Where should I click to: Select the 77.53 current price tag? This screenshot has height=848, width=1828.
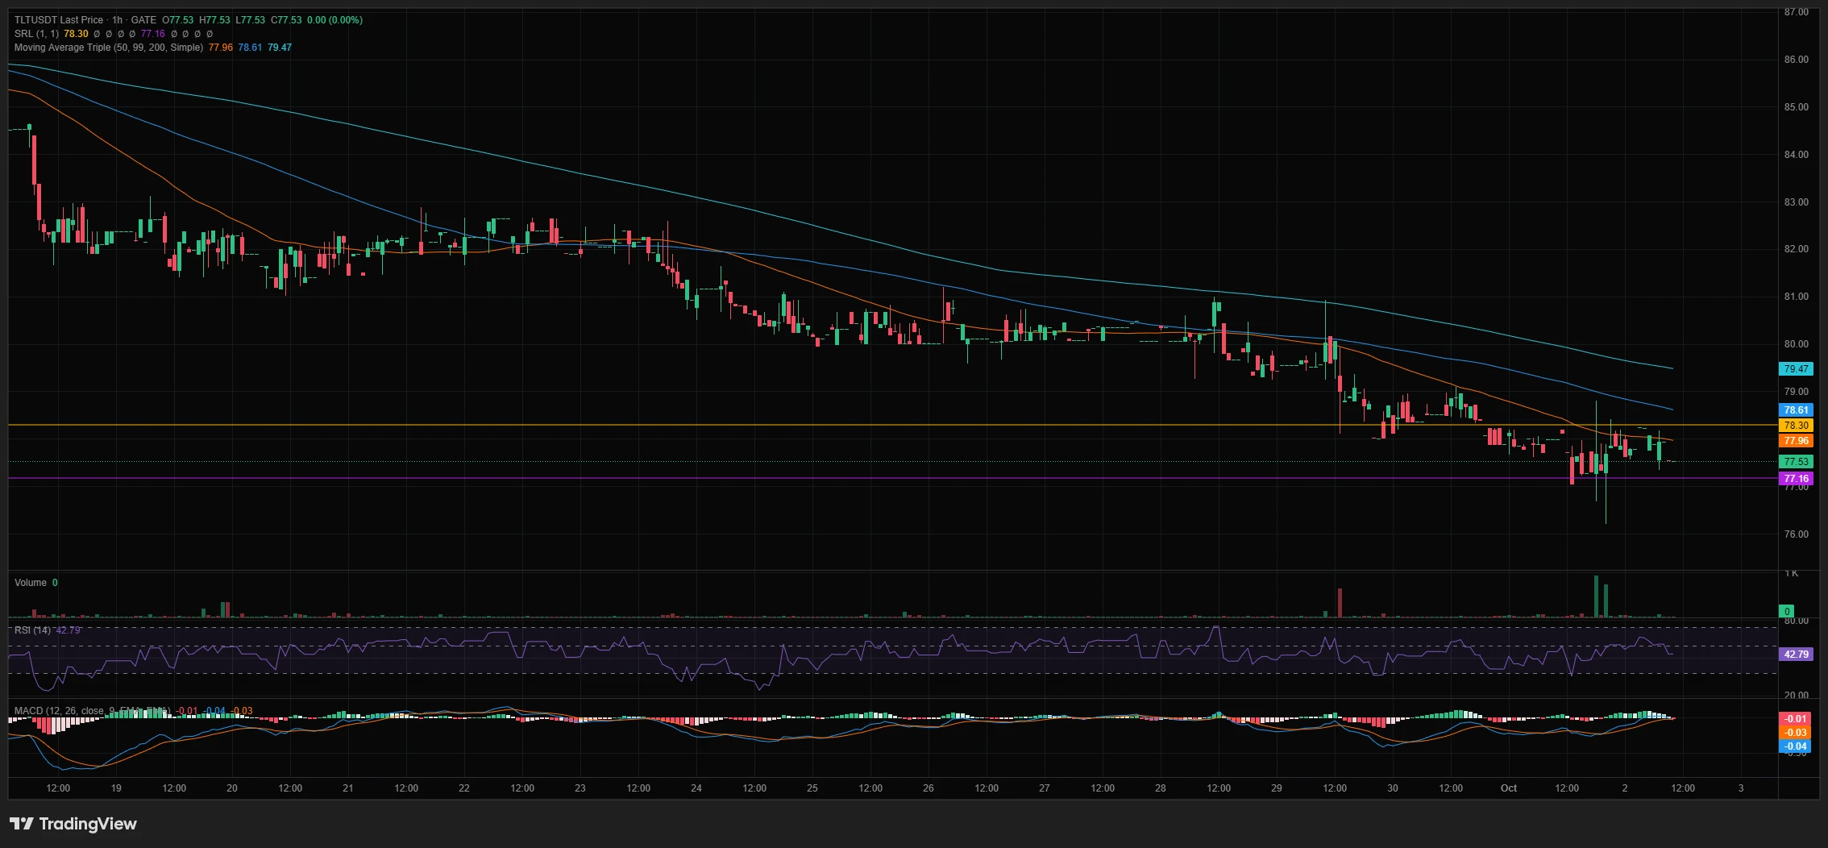pos(1796,462)
